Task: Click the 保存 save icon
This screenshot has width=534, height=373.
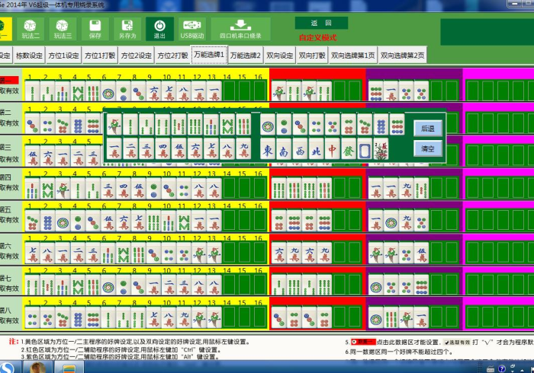Action: 95,30
